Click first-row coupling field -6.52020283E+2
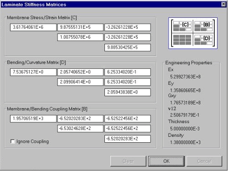The height and width of the screenshot is (171, 228). 80,119
